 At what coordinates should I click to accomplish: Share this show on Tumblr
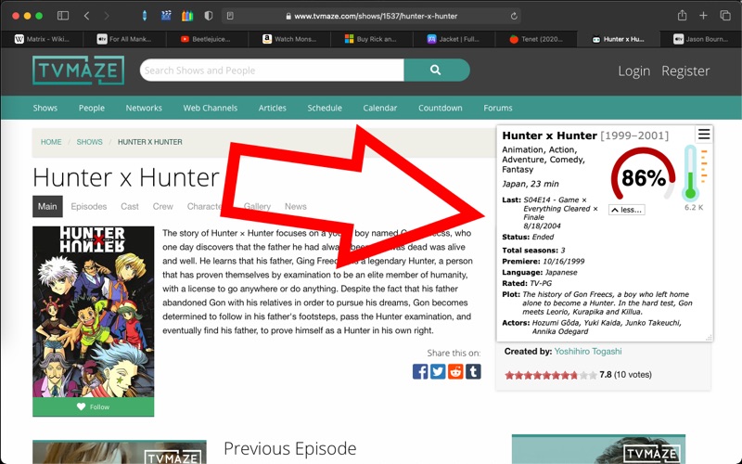click(x=473, y=371)
